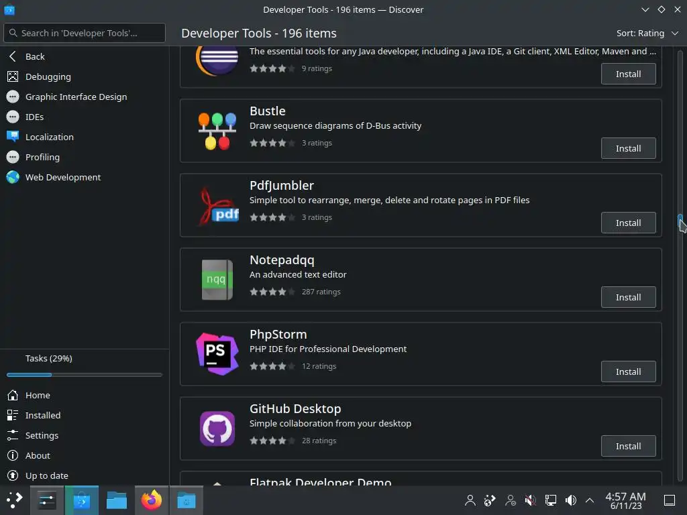
Task: Click the Bustle app title
Action: [x=267, y=111]
